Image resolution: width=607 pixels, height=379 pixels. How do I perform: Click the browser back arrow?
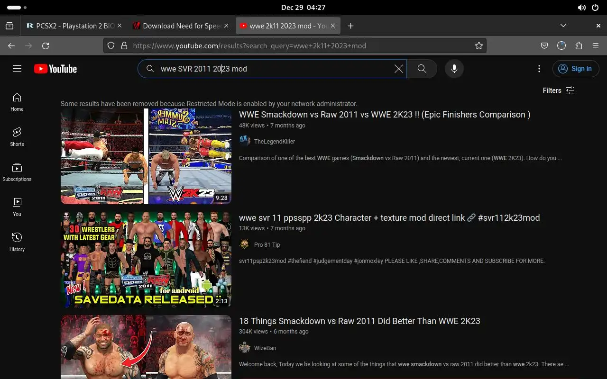click(11, 46)
